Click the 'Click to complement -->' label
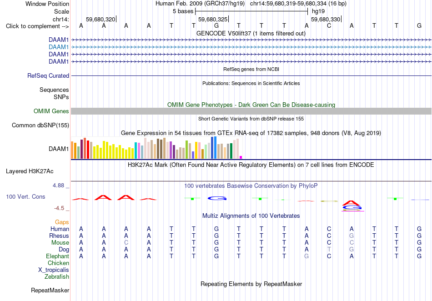Viewport: 432px width, 301px height. click(37, 26)
